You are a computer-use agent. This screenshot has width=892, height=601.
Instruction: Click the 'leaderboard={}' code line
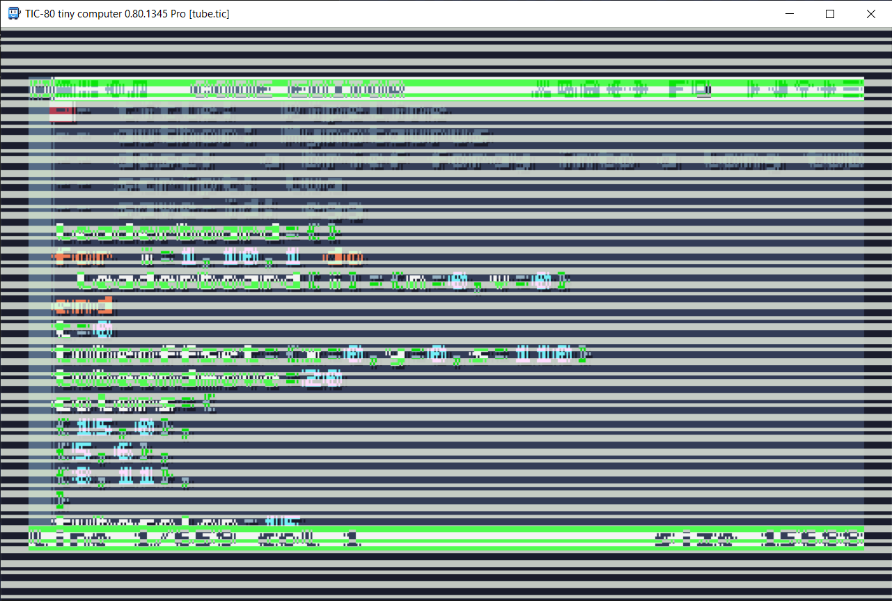[197, 232]
